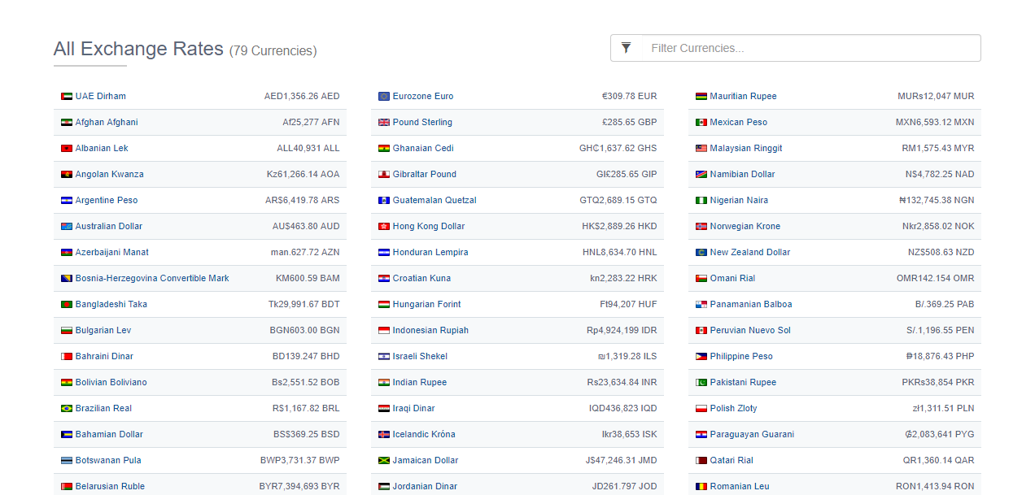Click the Croatian Kuna flag icon
The height and width of the screenshot is (495, 1035).
tap(384, 279)
